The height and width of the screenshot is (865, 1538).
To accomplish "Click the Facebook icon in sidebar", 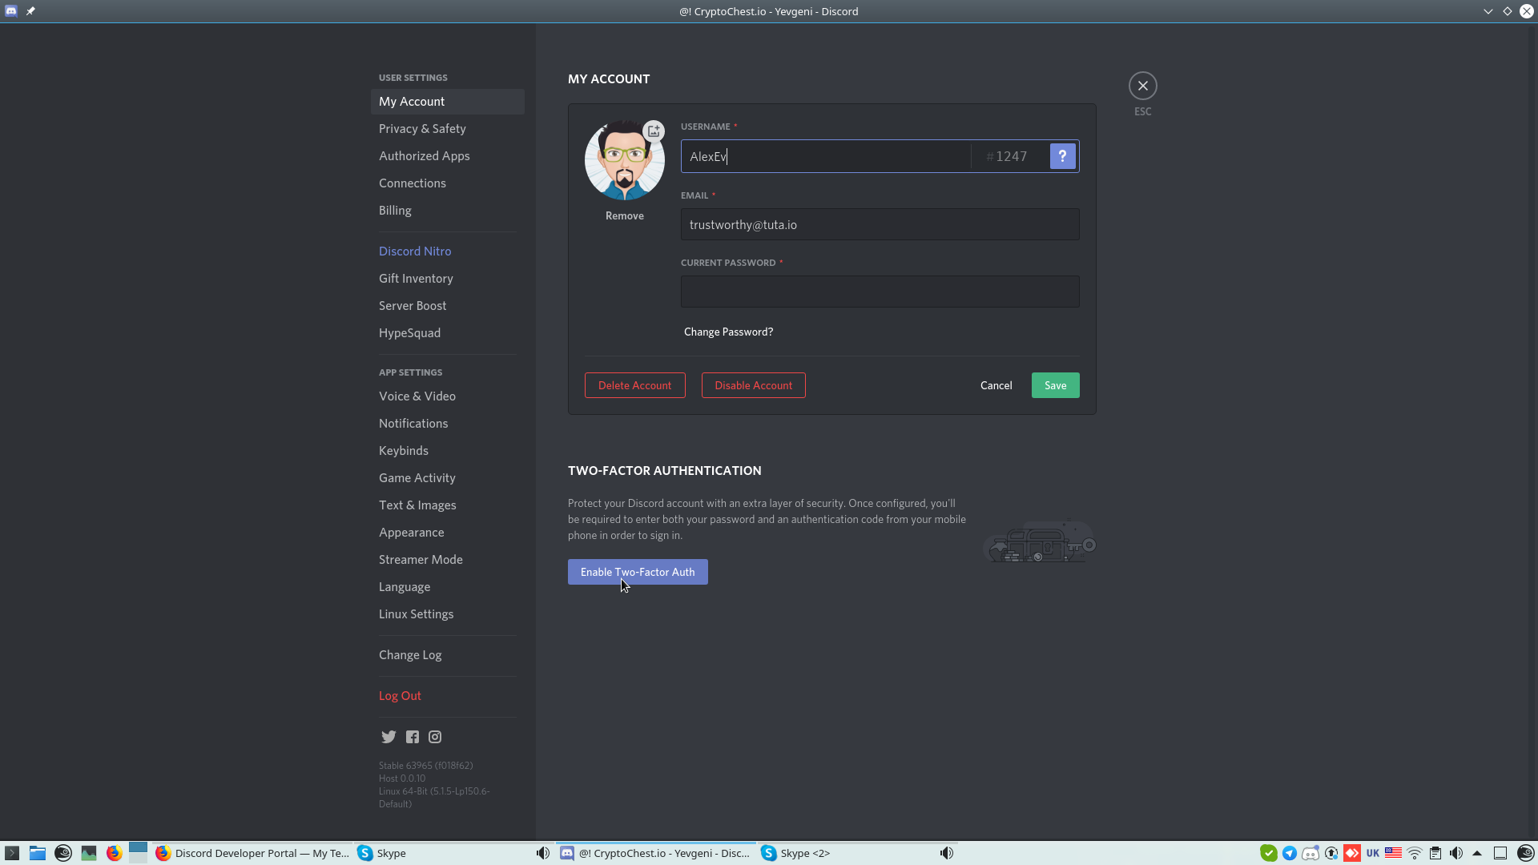I will 413,737.
